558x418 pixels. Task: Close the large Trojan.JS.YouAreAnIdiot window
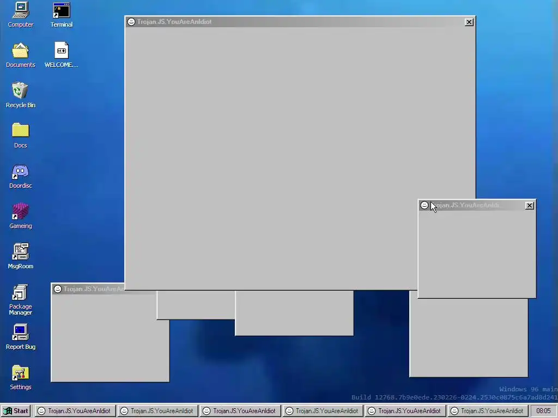pyautogui.click(x=469, y=22)
